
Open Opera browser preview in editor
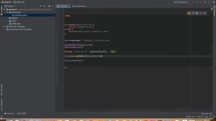click(x=200, y=13)
